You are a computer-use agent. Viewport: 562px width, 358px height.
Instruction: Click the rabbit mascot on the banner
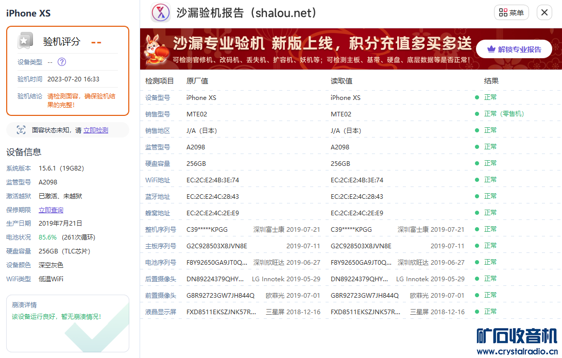point(156,50)
